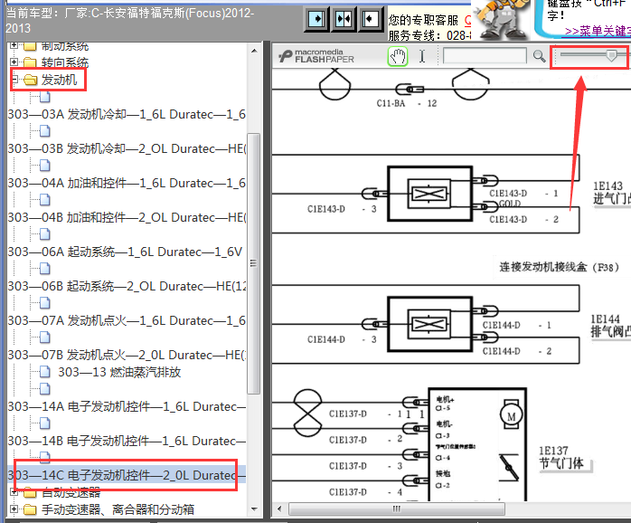The height and width of the screenshot is (523, 631).
Task: Click the FlashPaper search text field
Action: coord(485,55)
